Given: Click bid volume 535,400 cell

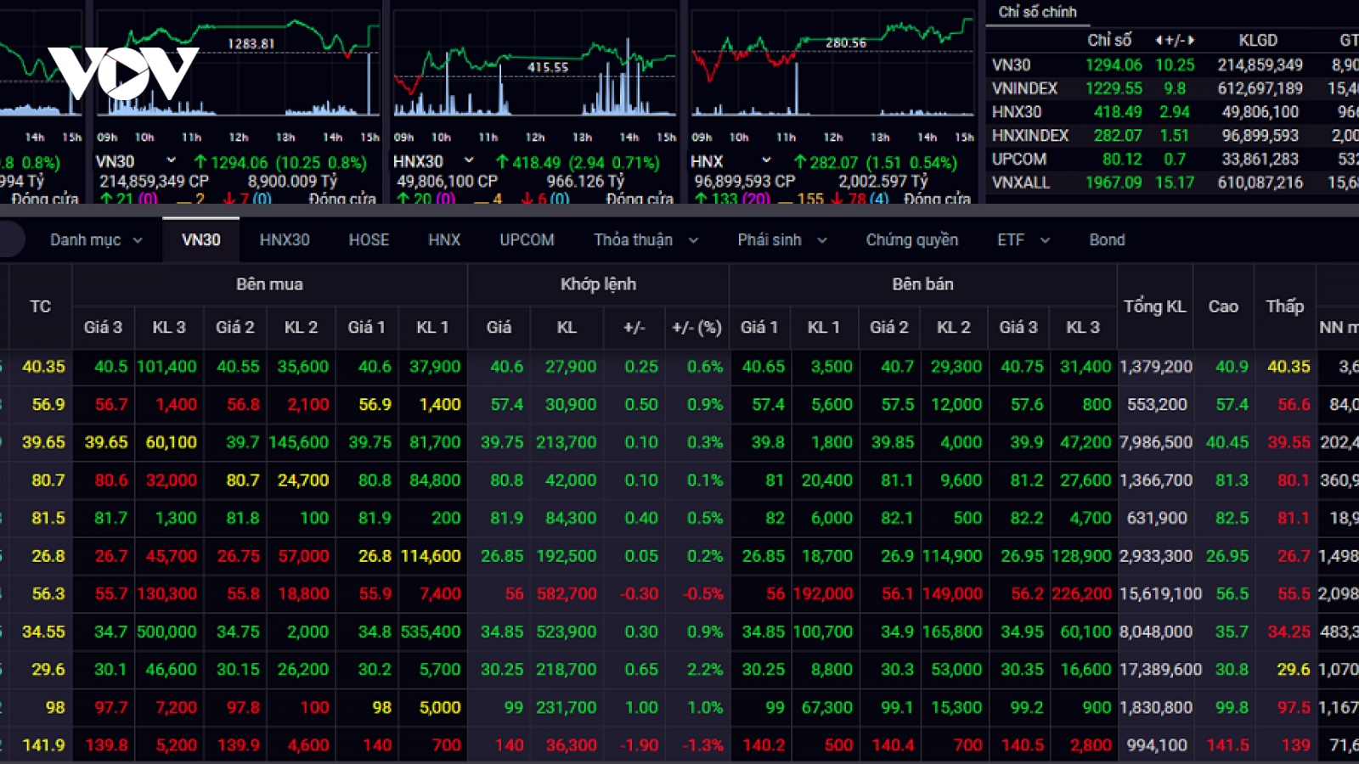Looking at the screenshot, I should click(x=431, y=632).
